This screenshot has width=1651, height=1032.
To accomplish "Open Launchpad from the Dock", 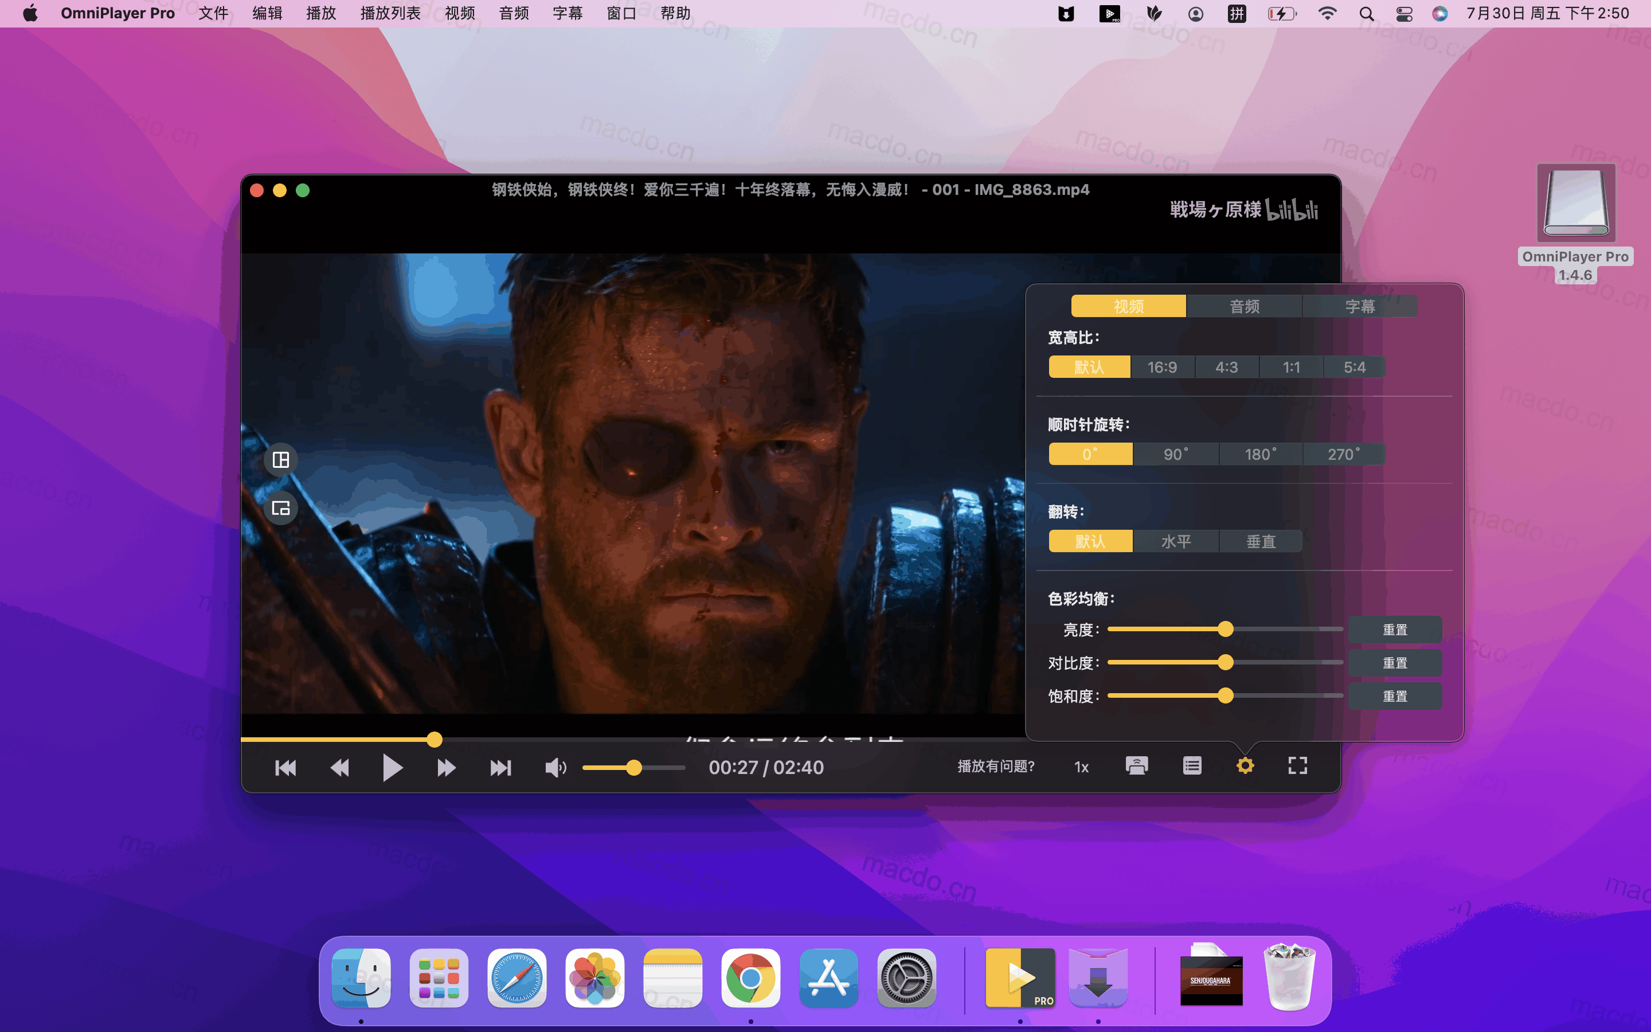I will point(439,978).
